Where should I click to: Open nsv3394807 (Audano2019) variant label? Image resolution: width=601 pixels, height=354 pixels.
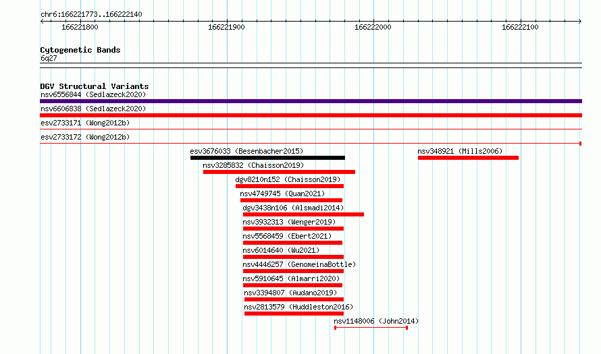tap(290, 293)
